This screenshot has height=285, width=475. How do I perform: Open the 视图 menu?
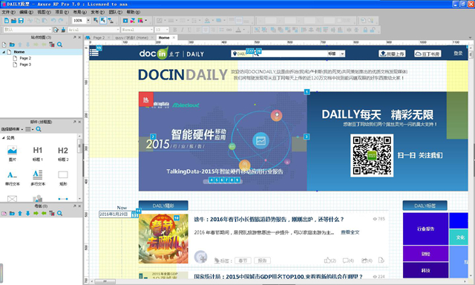coord(45,12)
